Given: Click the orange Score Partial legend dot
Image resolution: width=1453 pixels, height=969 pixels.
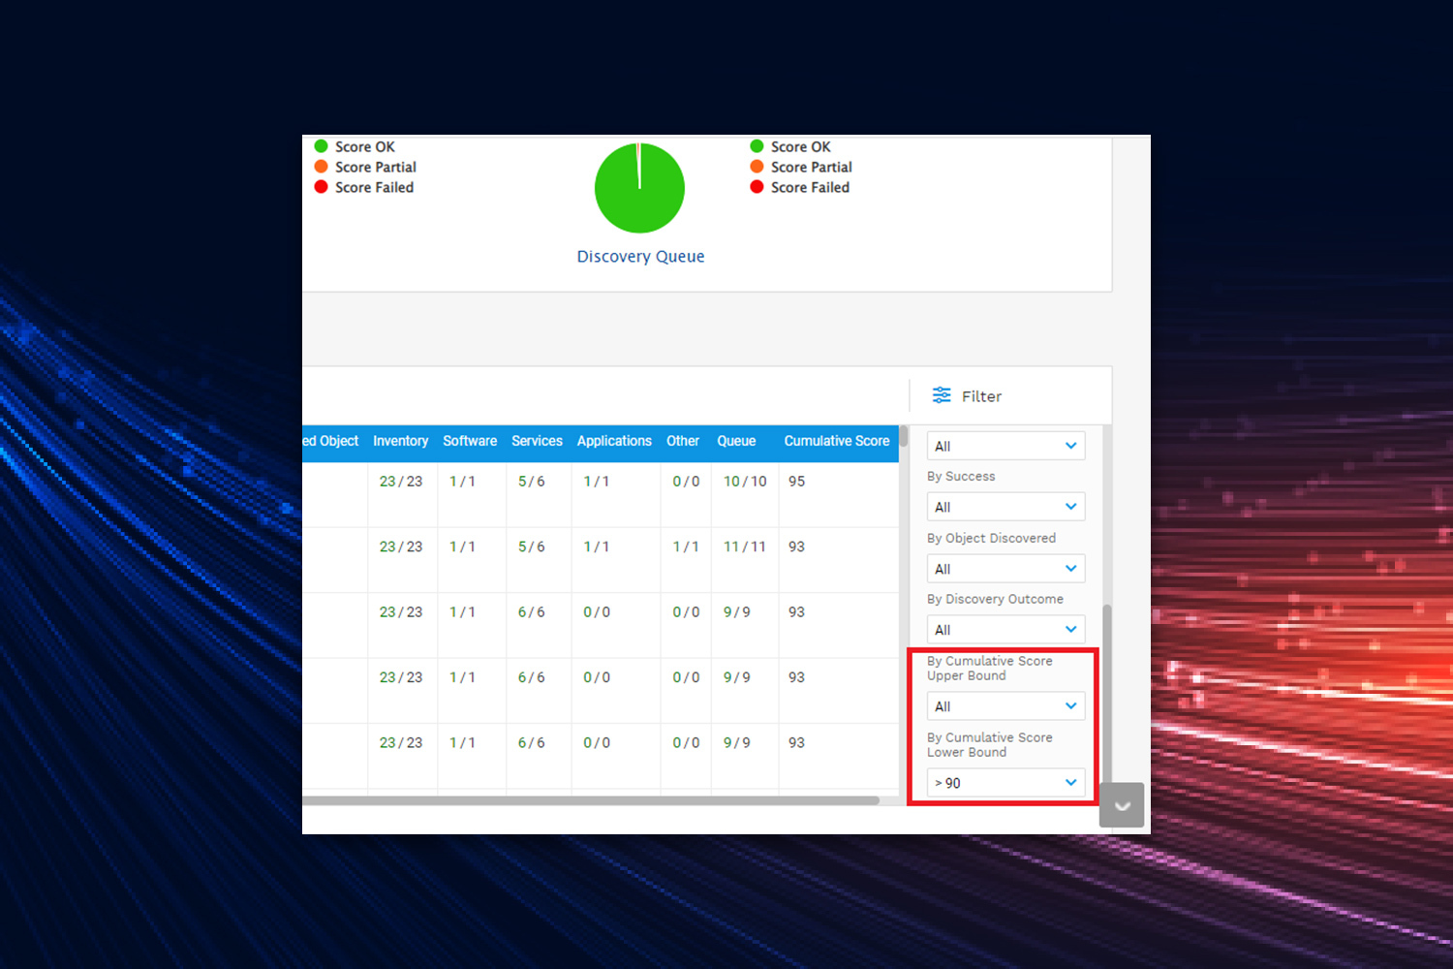Looking at the screenshot, I should 321,167.
